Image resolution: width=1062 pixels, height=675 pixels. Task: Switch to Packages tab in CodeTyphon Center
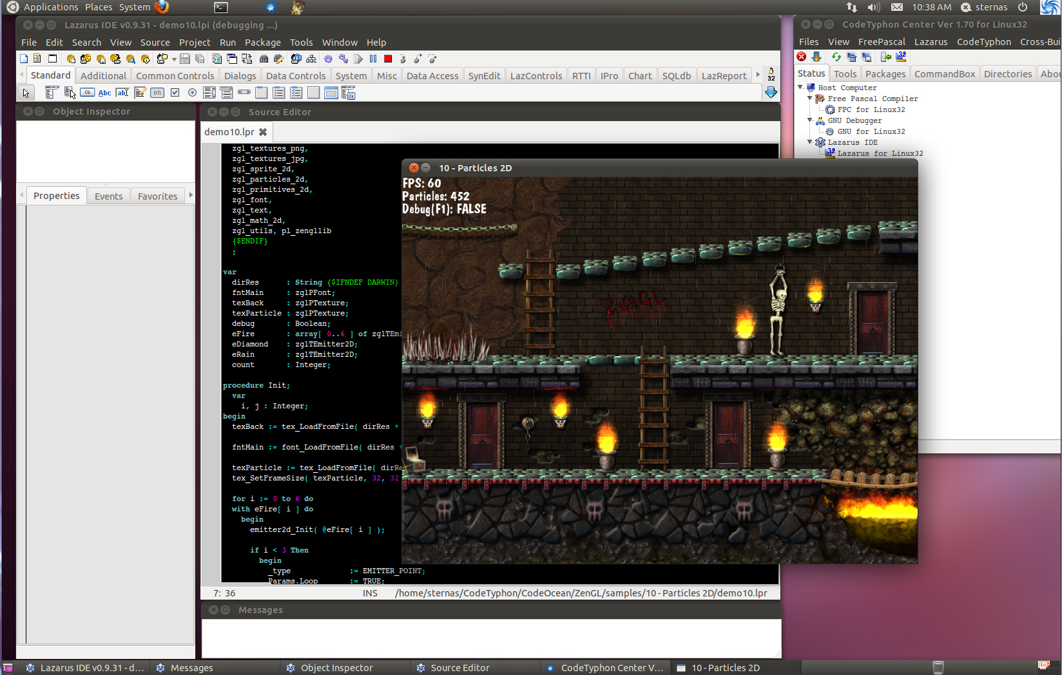(x=885, y=74)
